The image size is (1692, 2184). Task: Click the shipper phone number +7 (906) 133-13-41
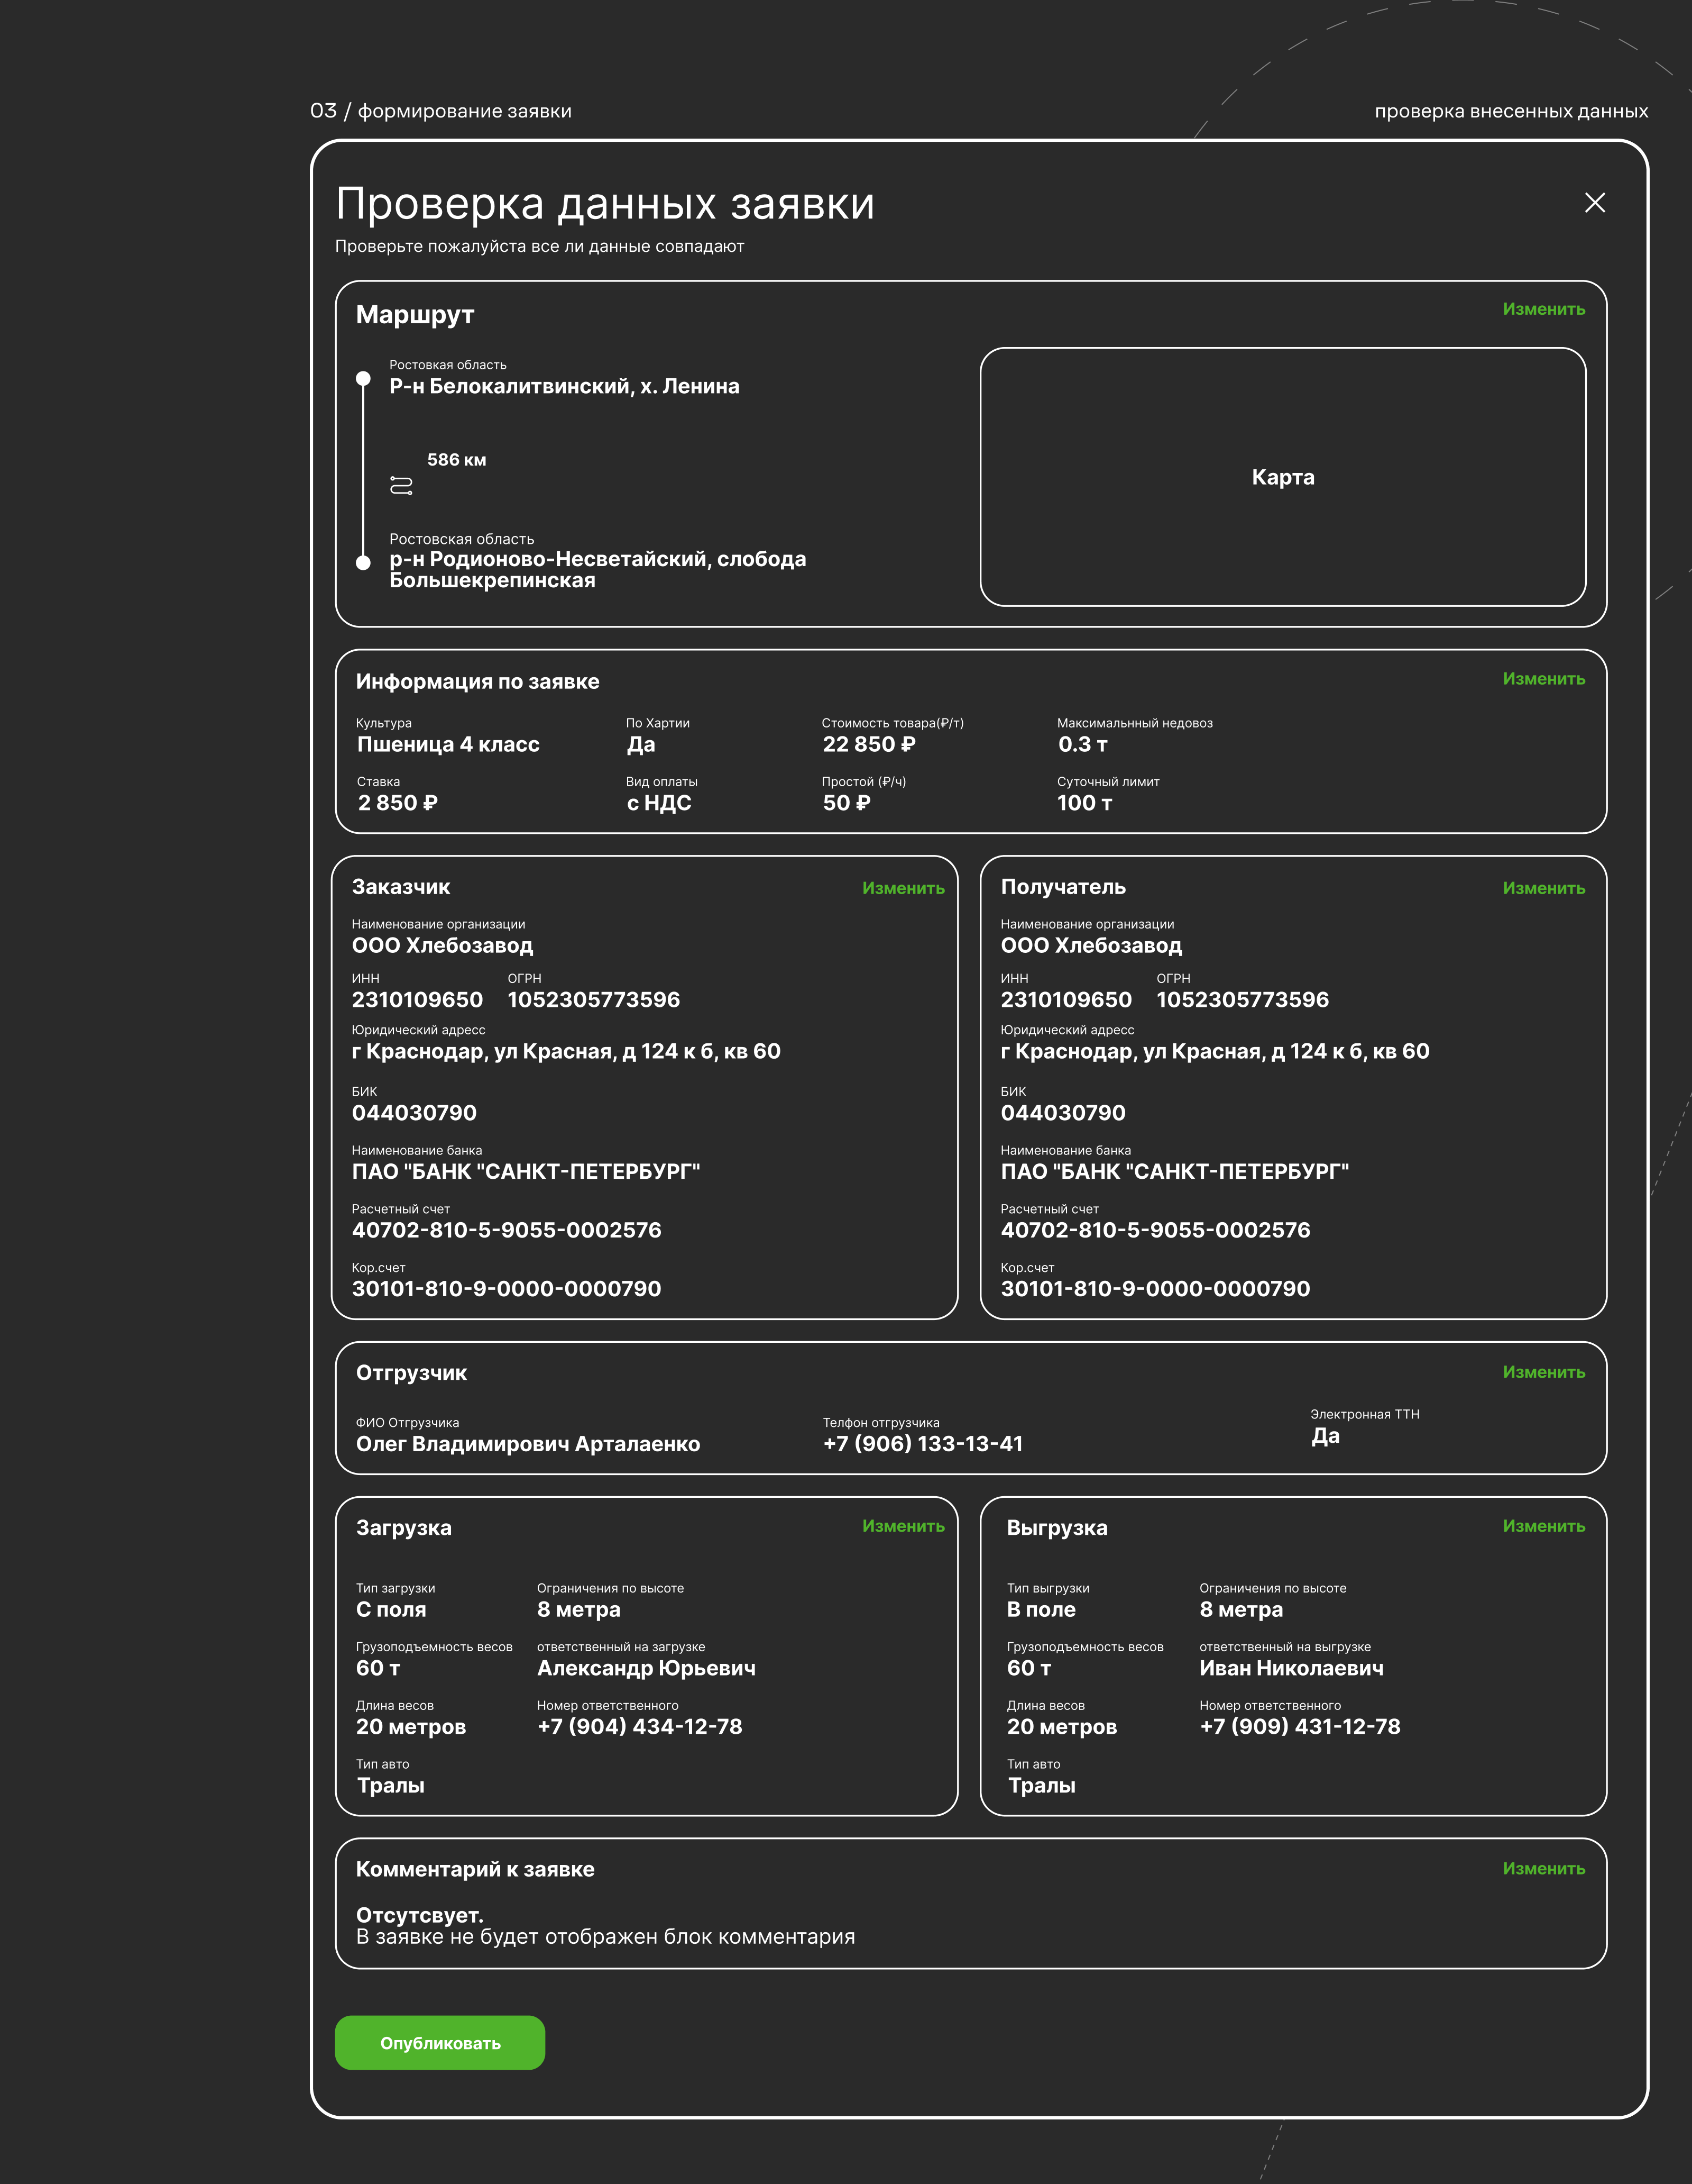(923, 1444)
